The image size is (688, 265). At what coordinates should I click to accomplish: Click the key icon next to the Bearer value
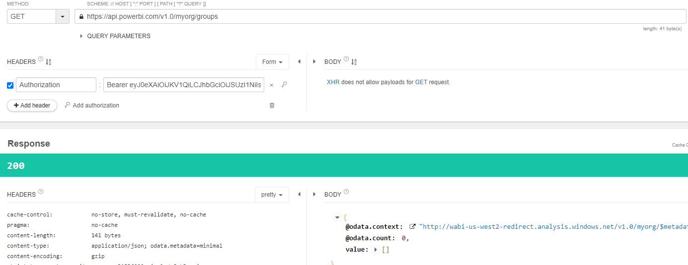coord(284,85)
